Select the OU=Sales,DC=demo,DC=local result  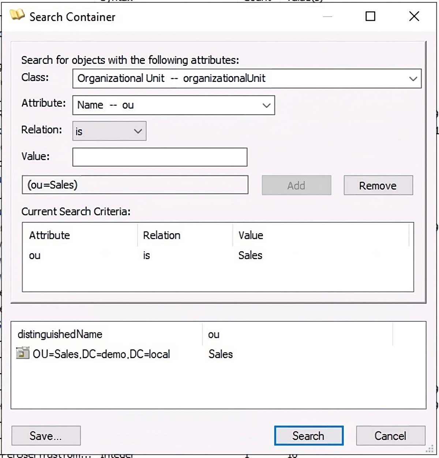click(101, 353)
